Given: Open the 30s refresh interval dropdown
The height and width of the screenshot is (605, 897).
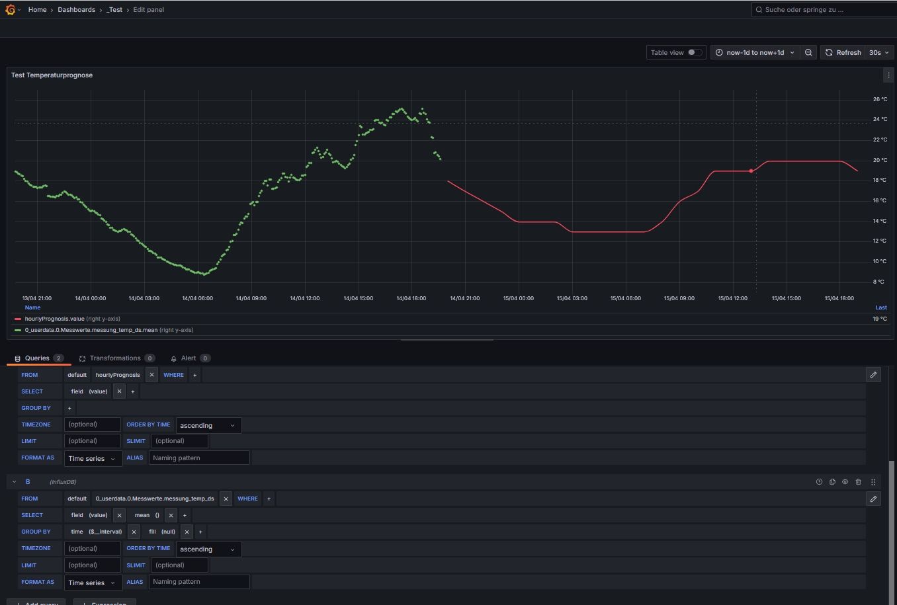Looking at the screenshot, I should pyautogui.click(x=878, y=53).
